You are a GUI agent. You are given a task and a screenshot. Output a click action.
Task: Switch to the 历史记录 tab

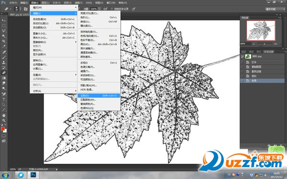tap(268, 52)
